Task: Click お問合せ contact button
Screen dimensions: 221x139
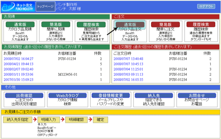Action: click(x=197, y=96)
